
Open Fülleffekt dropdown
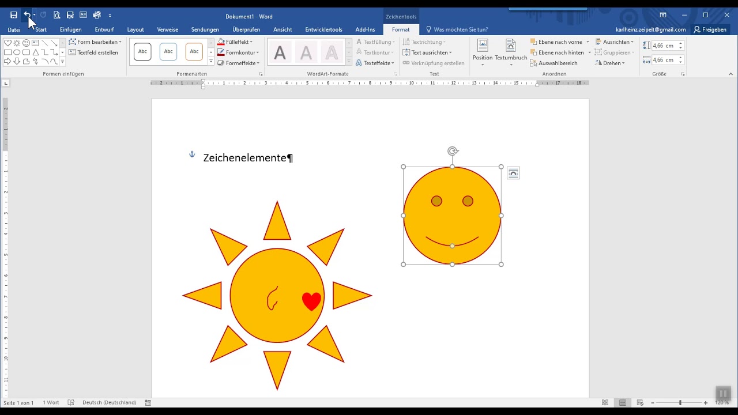(x=235, y=42)
